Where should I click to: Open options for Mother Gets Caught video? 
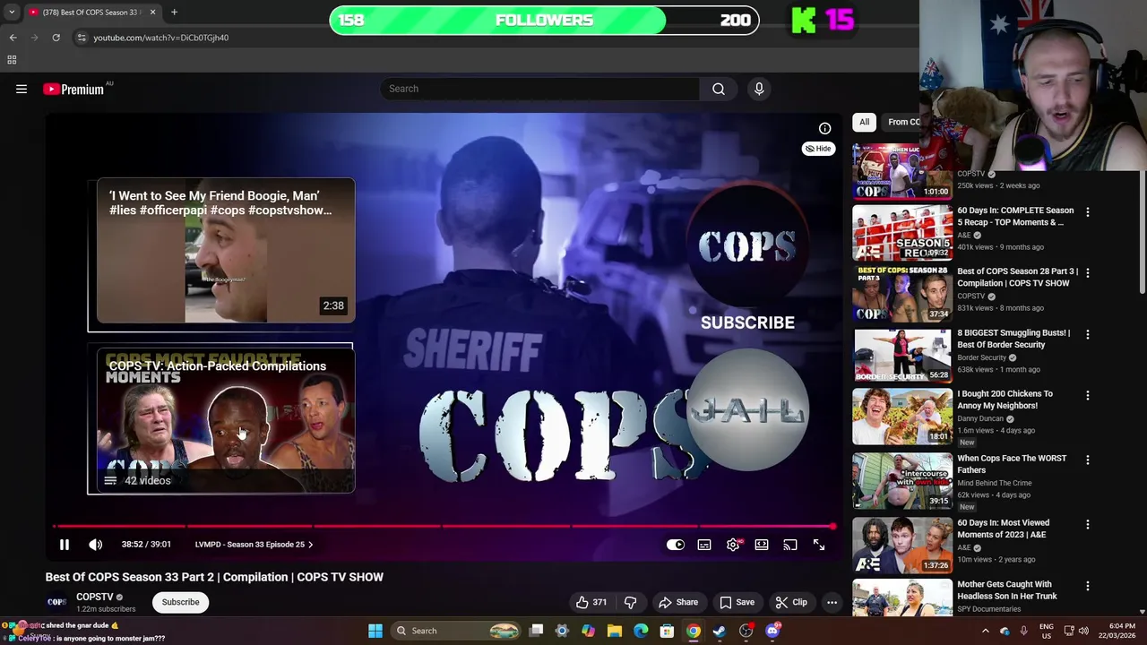click(x=1088, y=586)
